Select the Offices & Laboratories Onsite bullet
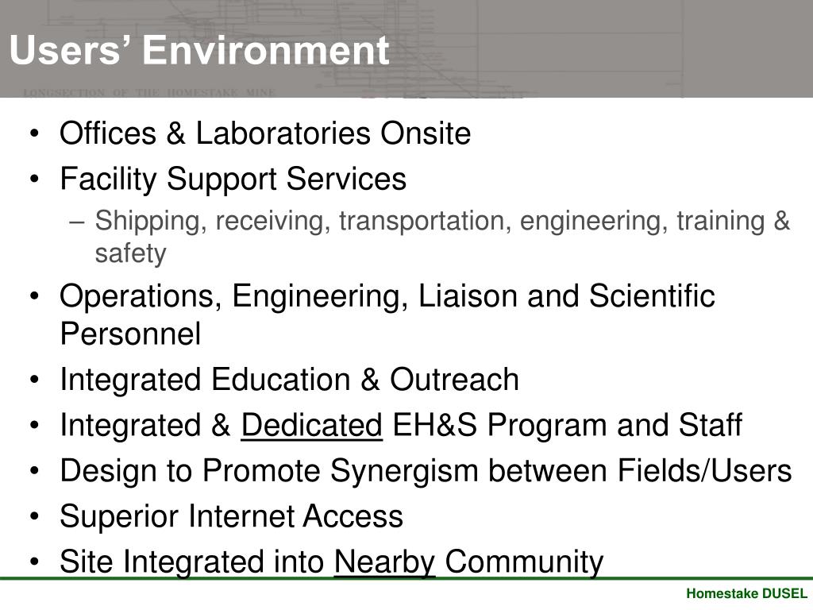 (265, 133)
